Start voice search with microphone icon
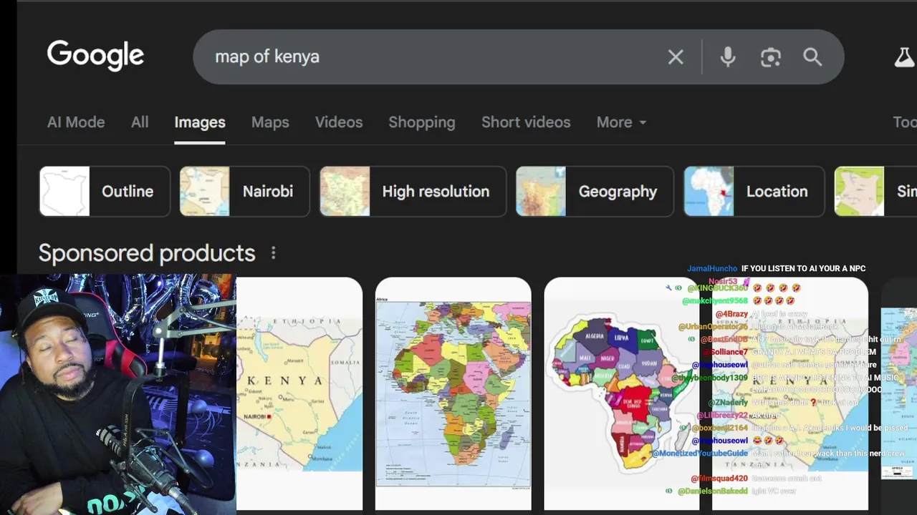Viewport: 917px width, 515px height. 728,57
